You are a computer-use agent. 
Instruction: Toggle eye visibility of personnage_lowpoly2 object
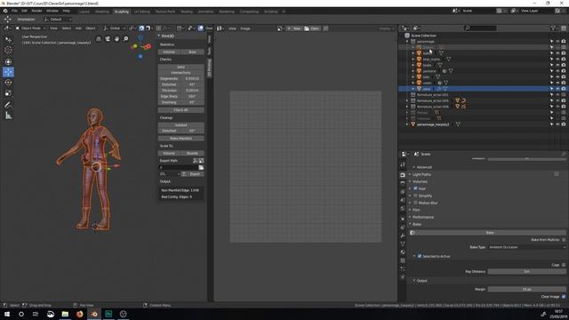coord(557,124)
